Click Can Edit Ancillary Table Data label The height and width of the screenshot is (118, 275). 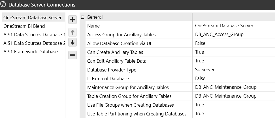coord(117,61)
